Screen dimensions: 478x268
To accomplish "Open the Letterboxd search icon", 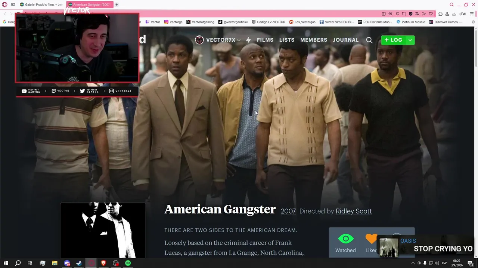I will (369, 40).
